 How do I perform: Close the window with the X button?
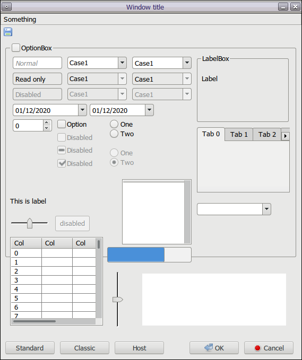295,7
